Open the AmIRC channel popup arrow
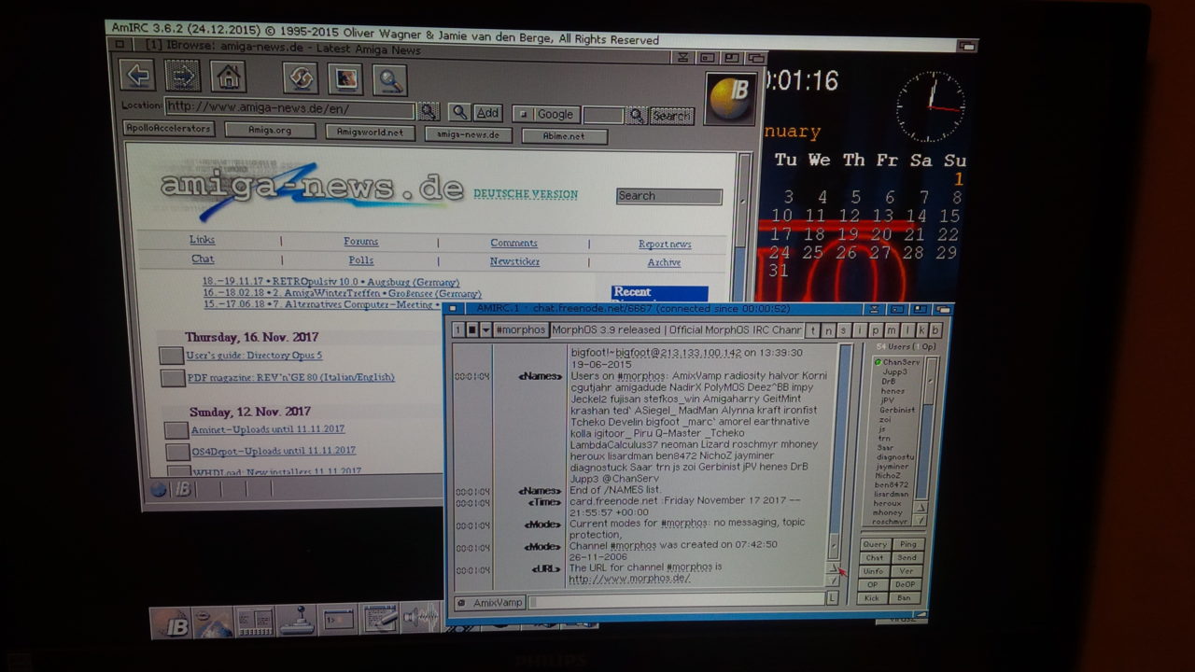1195x672 pixels. [485, 330]
